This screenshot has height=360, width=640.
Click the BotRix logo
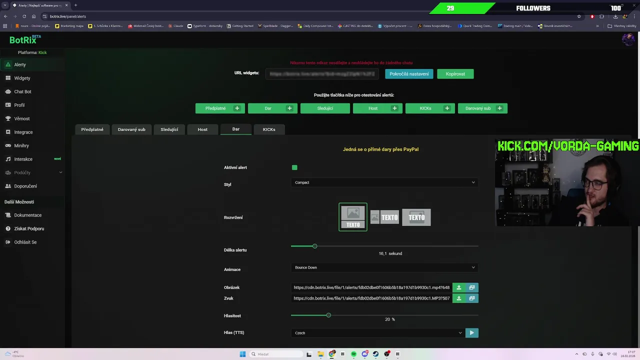coord(25,39)
